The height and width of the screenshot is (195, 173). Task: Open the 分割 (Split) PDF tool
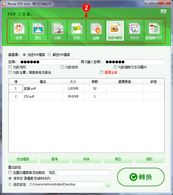pos(57,31)
